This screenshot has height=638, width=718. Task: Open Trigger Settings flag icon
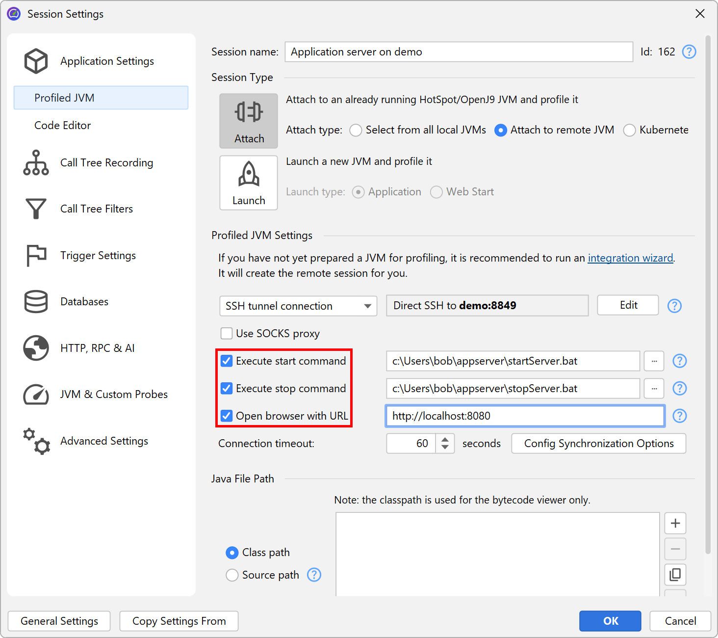(x=36, y=256)
